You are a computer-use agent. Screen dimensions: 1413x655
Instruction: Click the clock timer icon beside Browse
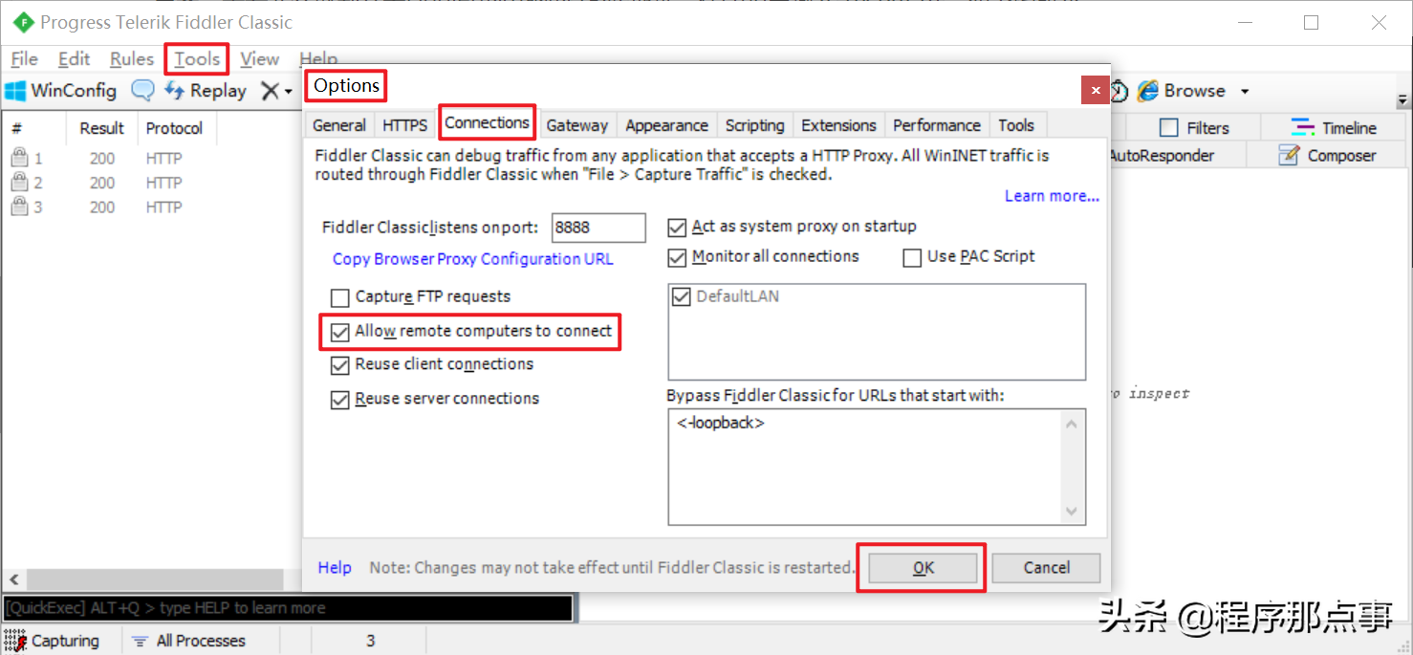coord(1119,91)
